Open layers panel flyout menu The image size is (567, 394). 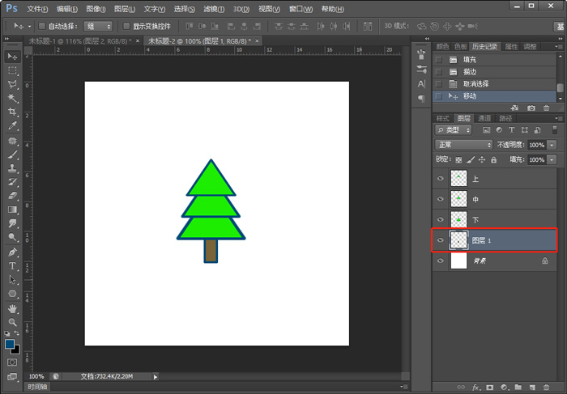click(x=559, y=118)
